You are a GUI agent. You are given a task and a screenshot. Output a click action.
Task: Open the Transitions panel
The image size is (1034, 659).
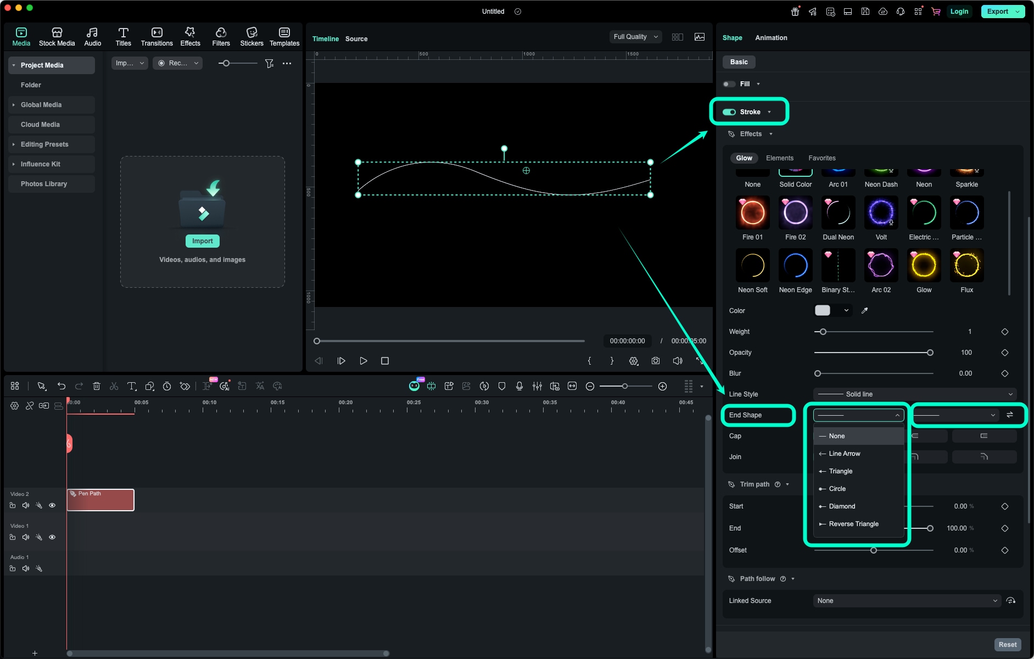tap(157, 36)
